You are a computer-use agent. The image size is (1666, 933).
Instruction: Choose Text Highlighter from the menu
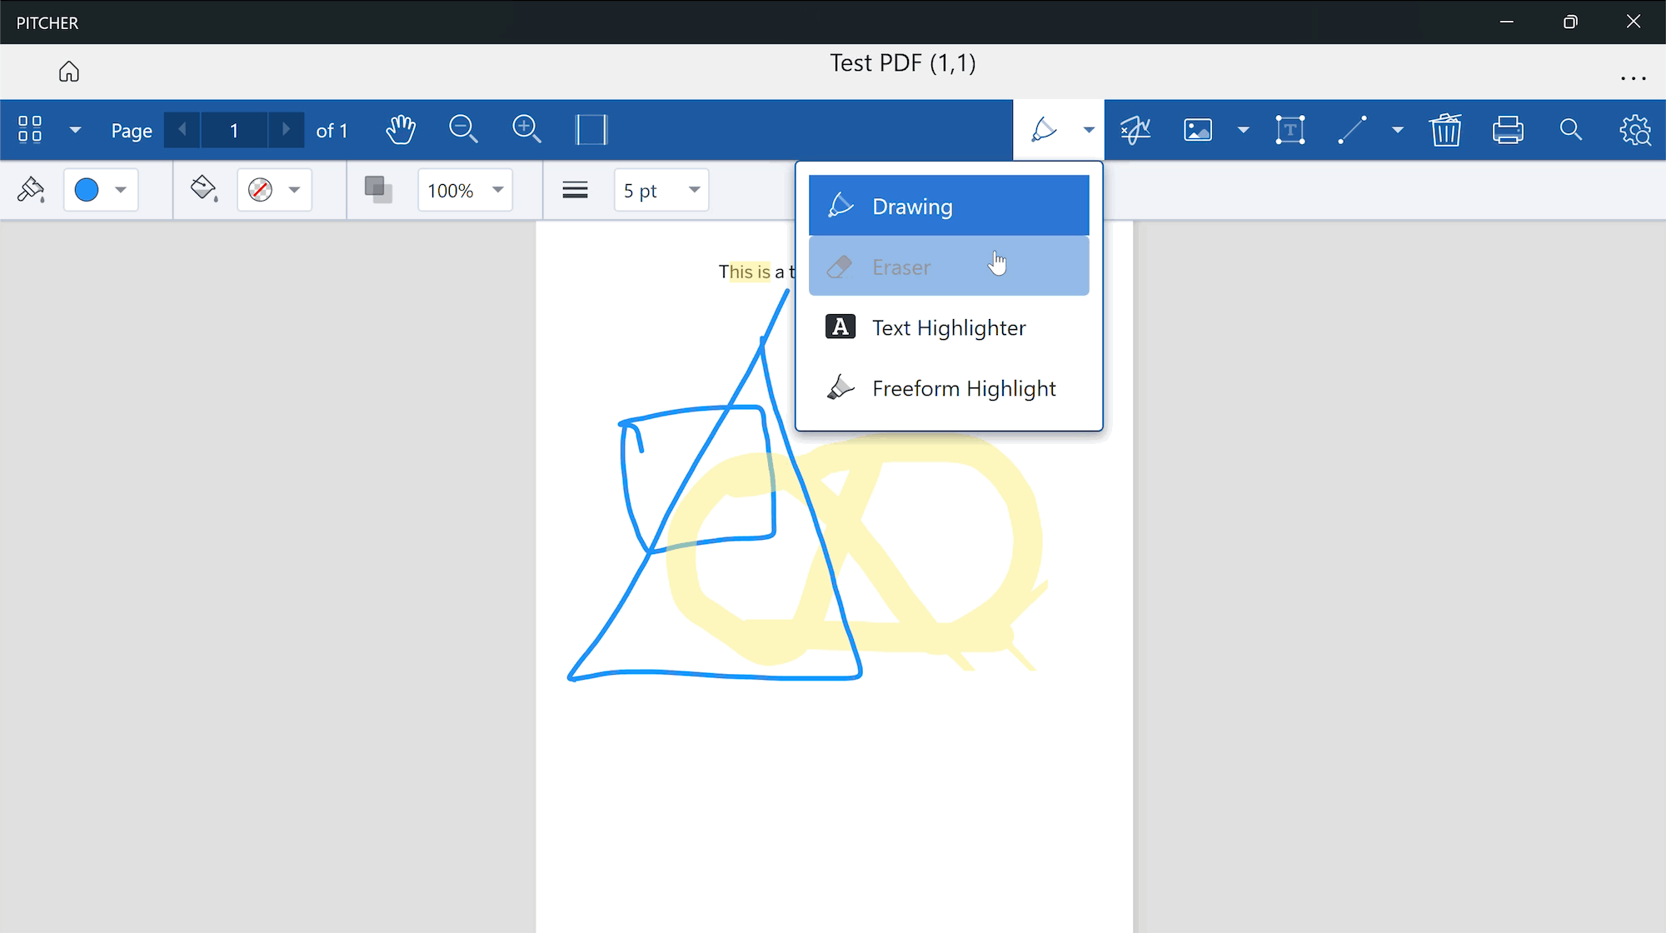949,327
